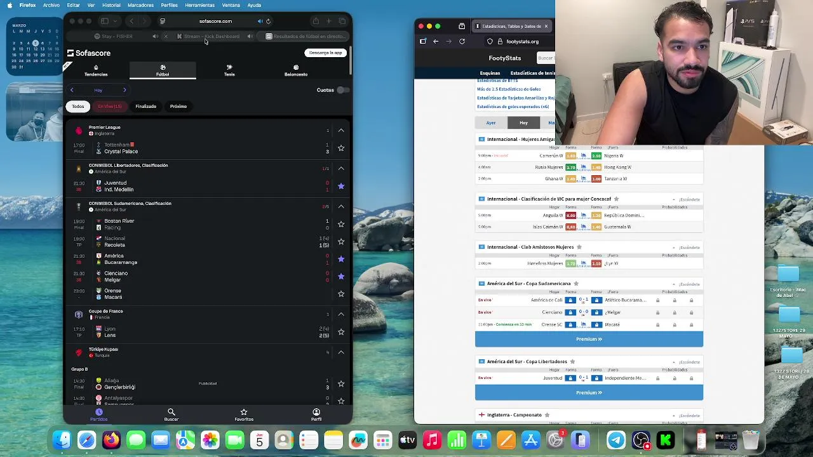Select the Fútbol tab
The image size is (813, 457).
coord(163,70)
